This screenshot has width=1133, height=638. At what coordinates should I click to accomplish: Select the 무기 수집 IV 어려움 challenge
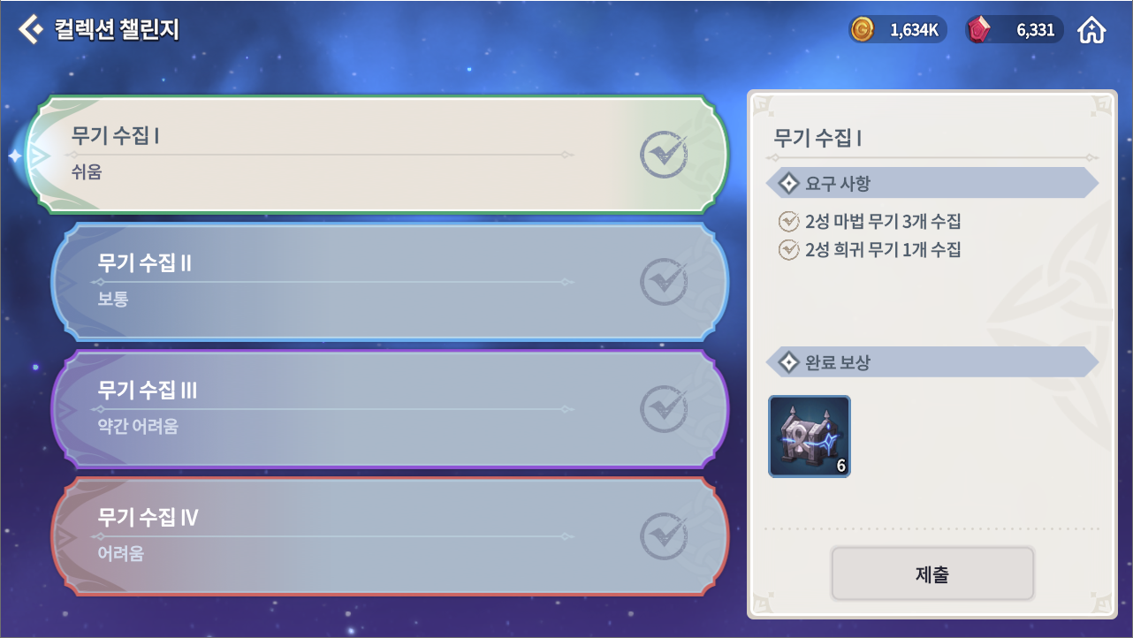390,535
